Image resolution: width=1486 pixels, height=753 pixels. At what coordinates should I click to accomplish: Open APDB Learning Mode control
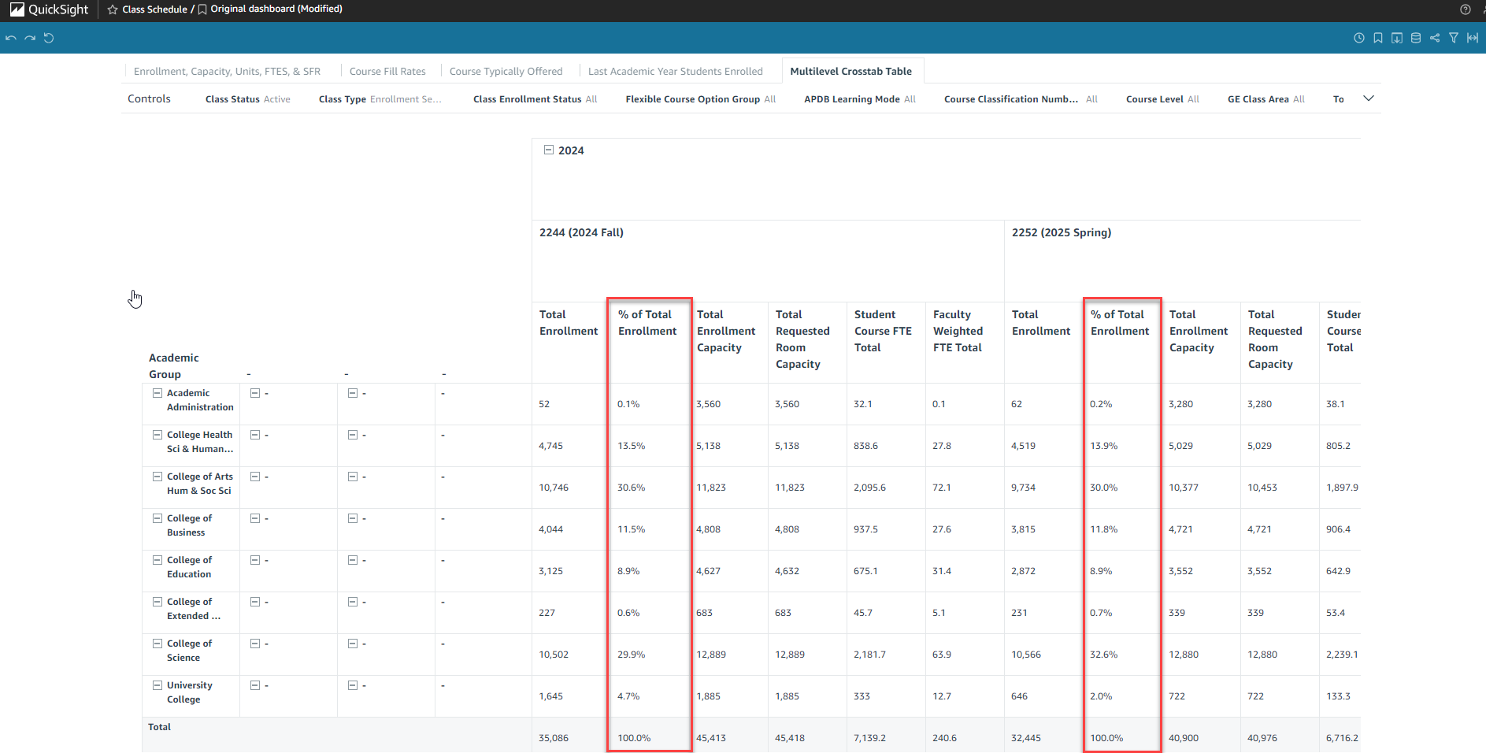click(x=860, y=99)
